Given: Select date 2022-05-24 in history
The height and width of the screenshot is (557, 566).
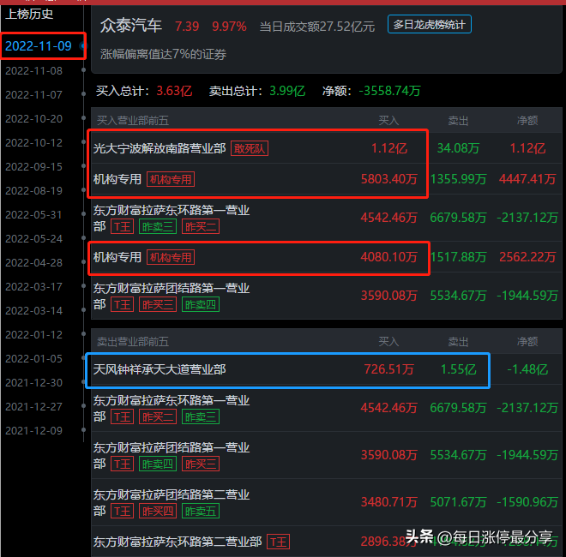Looking at the screenshot, I should tap(34, 238).
